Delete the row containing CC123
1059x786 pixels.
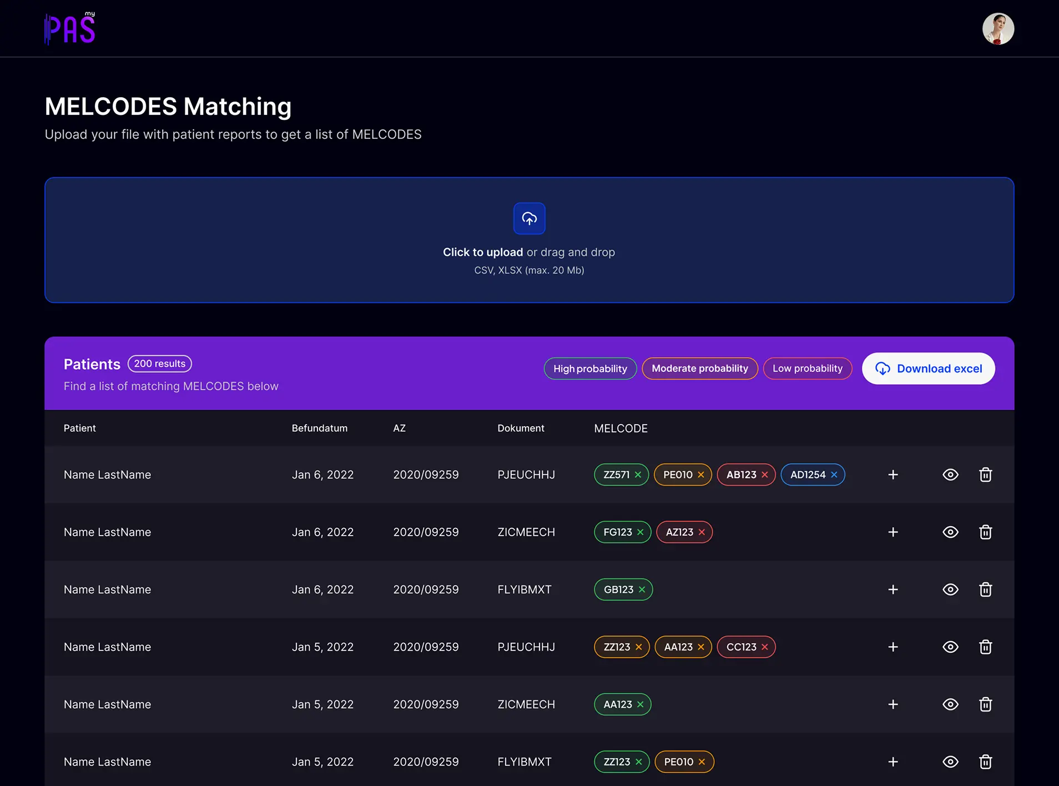coord(985,647)
